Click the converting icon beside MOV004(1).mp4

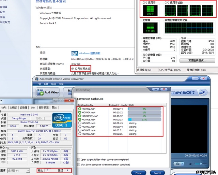point(80,116)
